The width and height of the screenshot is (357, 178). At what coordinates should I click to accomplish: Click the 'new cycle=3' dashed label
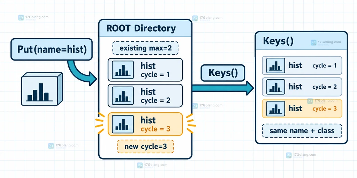pos(145,146)
